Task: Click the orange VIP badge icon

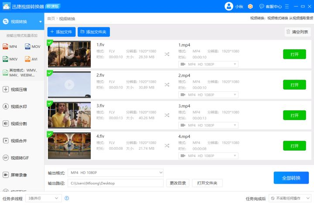Action: click(250, 7)
